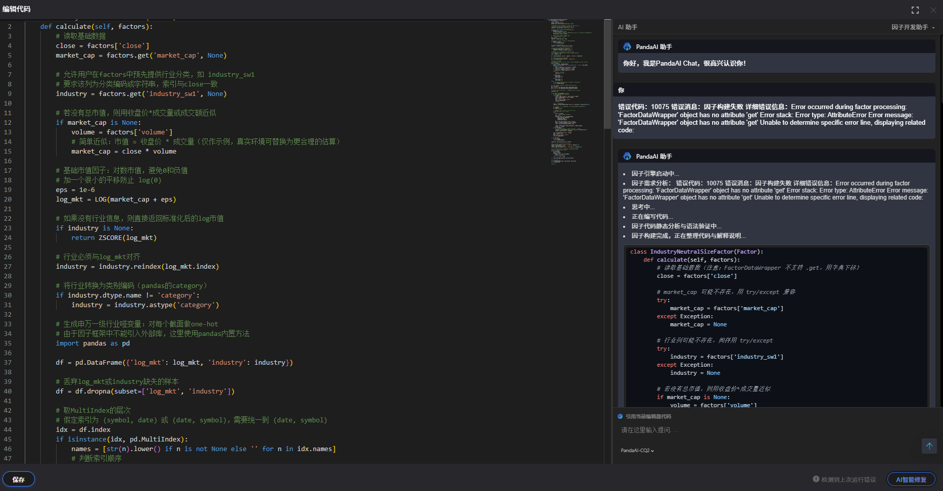
Task: Click the chat input field placeholder
Action: click(x=649, y=430)
